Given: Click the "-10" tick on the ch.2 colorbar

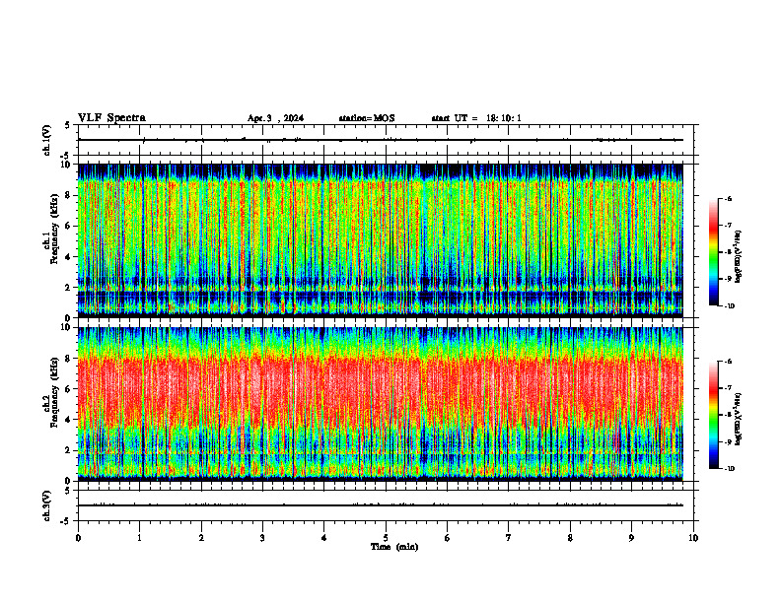Looking at the screenshot, I should click(729, 469).
